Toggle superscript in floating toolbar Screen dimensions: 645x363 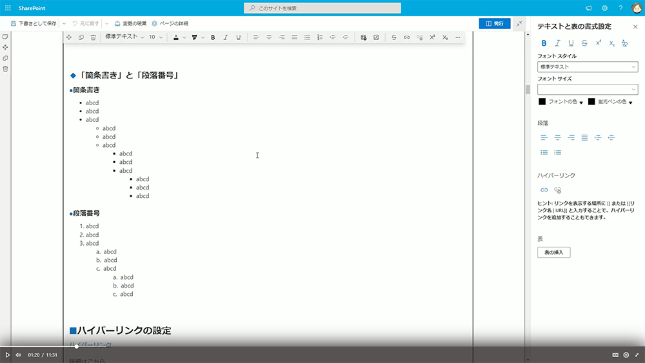point(432,37)
